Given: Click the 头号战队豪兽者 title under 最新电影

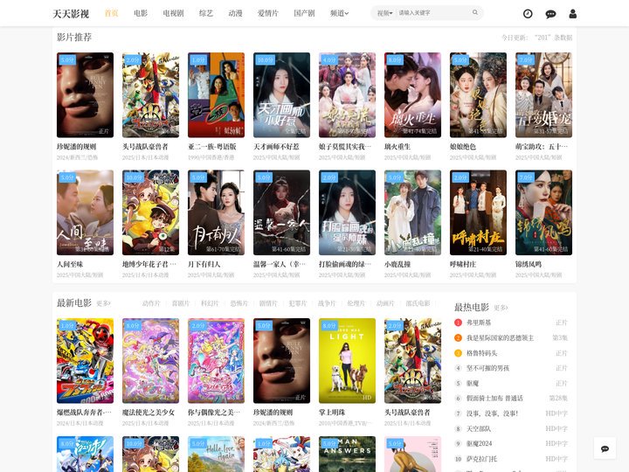Looking at the screenshot, I should point(407,413).
